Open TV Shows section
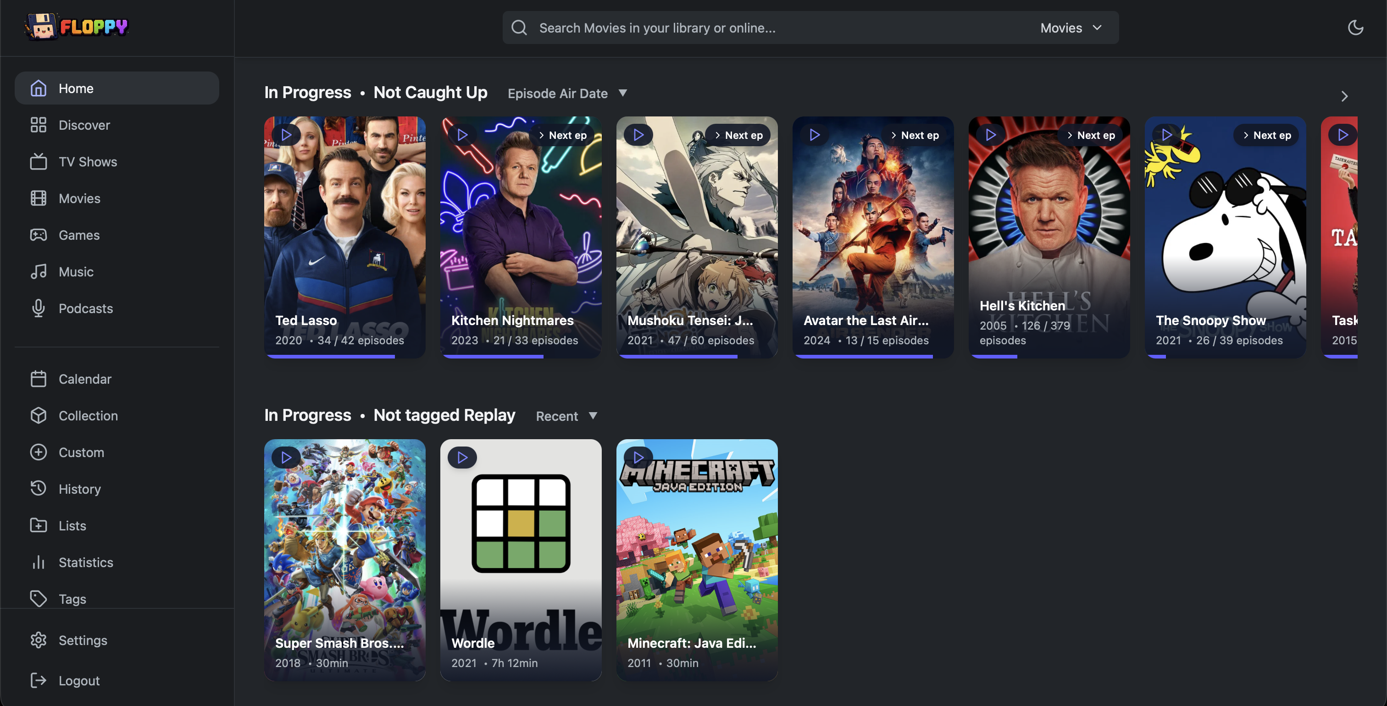This screenshot has height=706, width=1387. 117,161
